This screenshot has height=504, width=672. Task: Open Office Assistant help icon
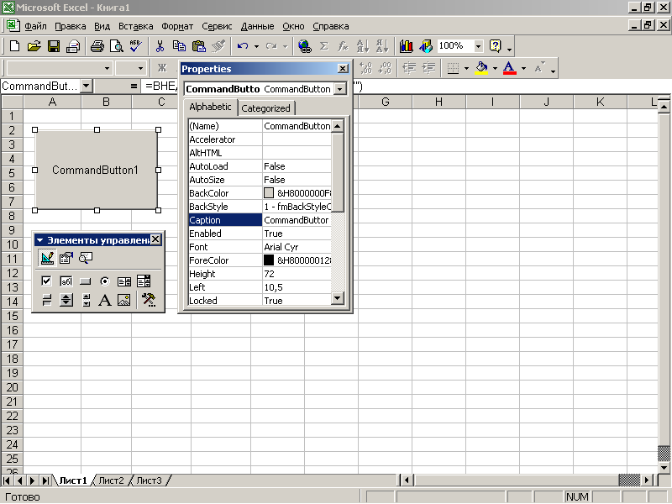[x=496, y=46]
